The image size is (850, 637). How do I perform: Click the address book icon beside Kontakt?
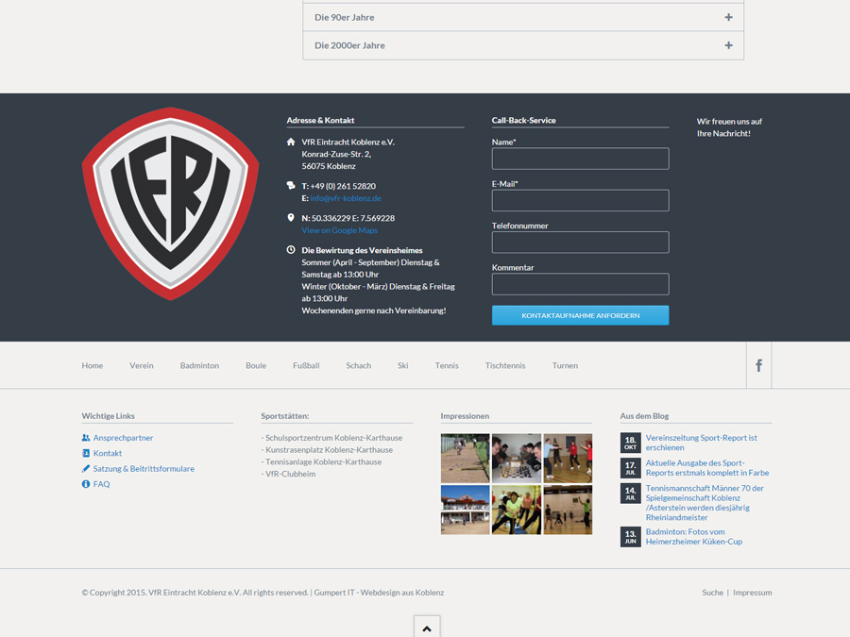pyautogui.click(x=86, y=453)
